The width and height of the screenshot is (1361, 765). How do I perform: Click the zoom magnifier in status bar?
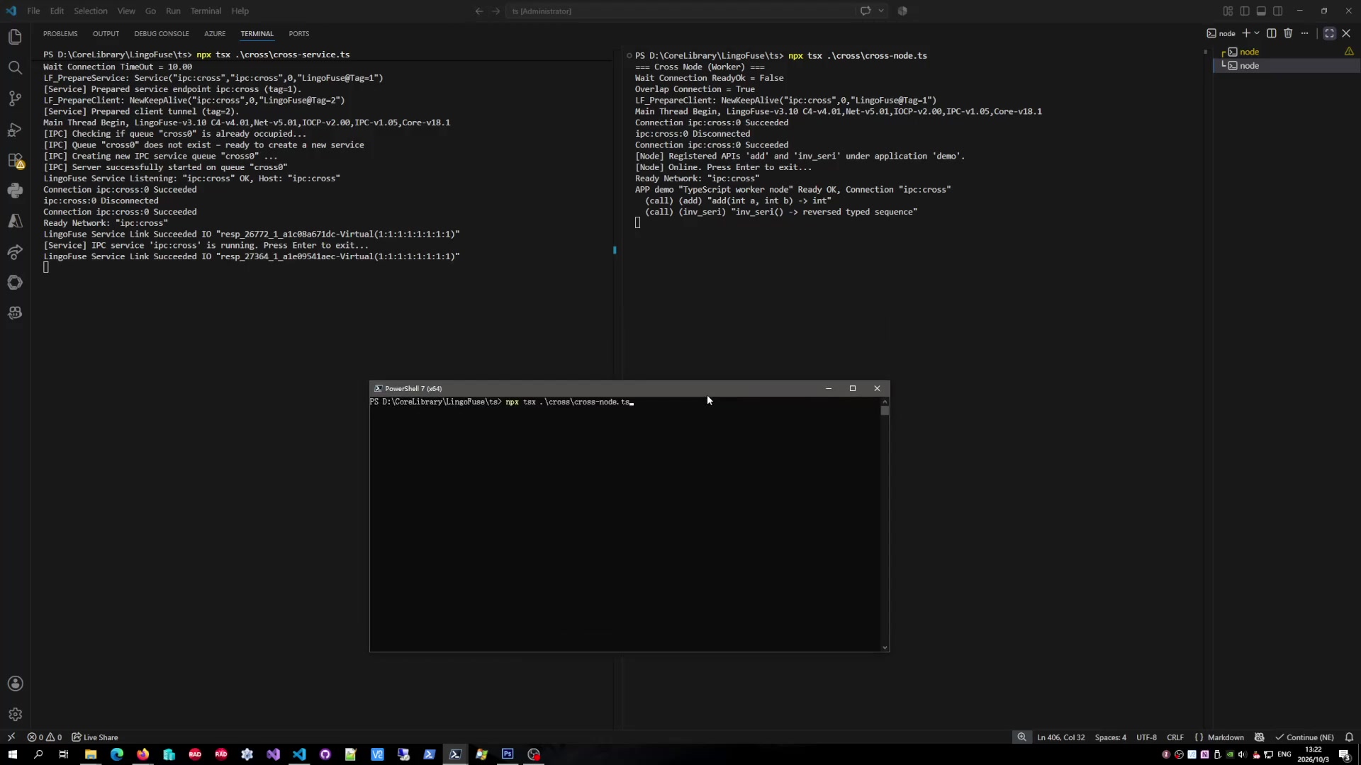(1021, 737)
